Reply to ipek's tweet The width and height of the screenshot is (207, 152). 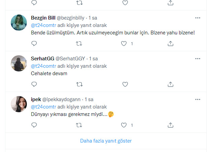[34, 125]
